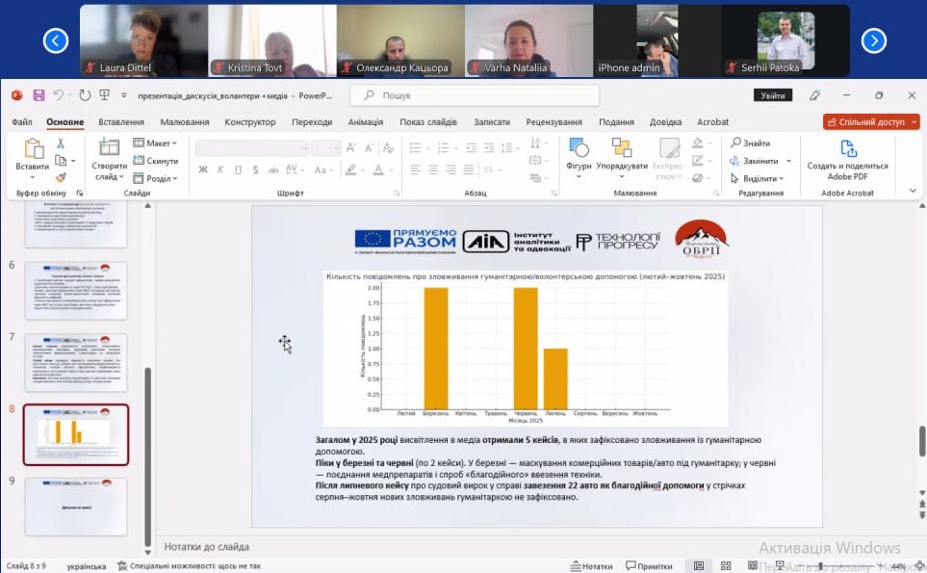
Task: Open the Вставлення (Insert) ribbon tab
Action: tap(121, 122)
